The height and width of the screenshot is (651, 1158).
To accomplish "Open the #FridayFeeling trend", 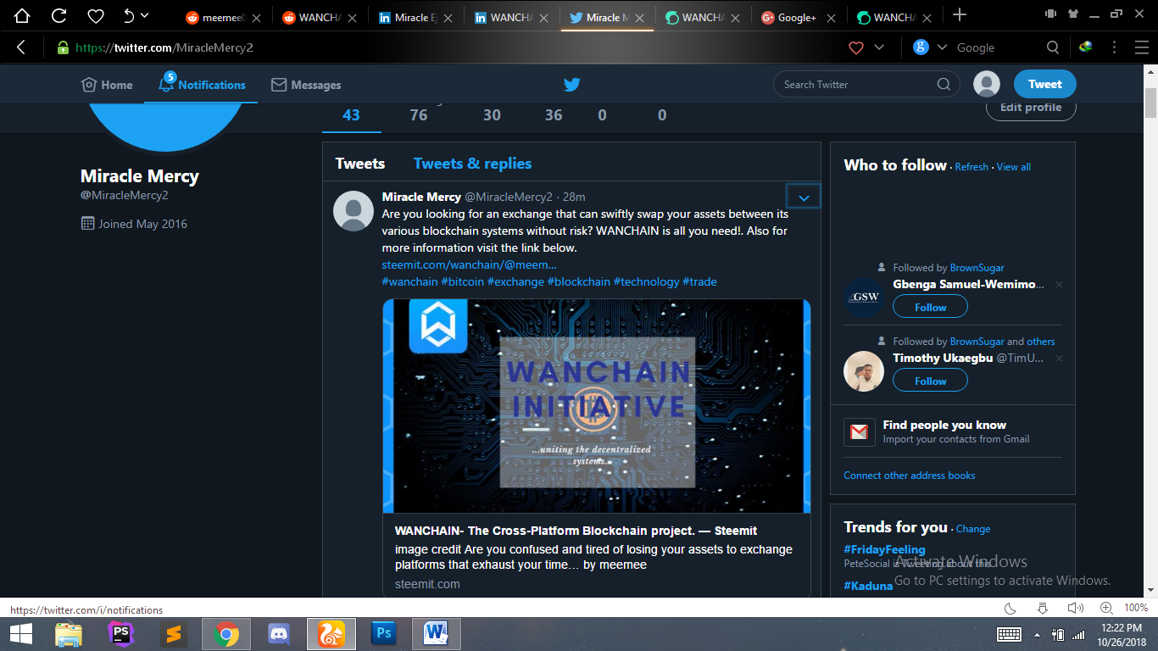I will 884,549.
